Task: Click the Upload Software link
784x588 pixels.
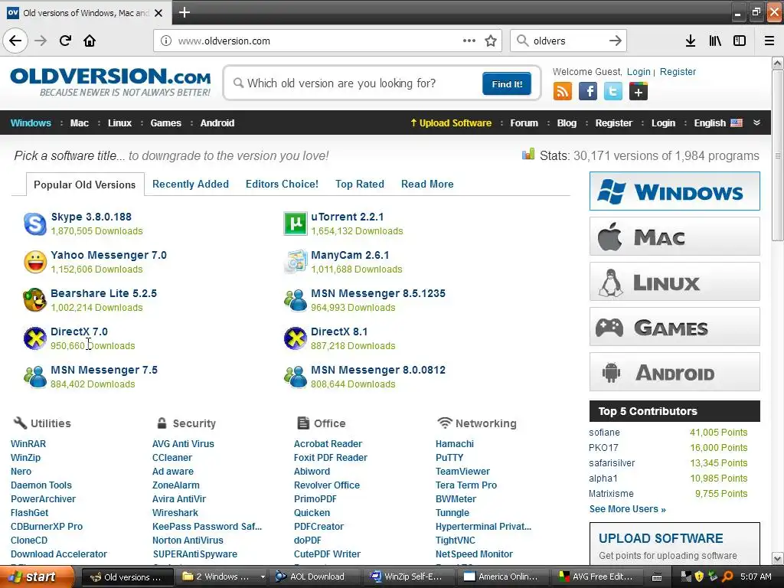Action: click(451, 123)
